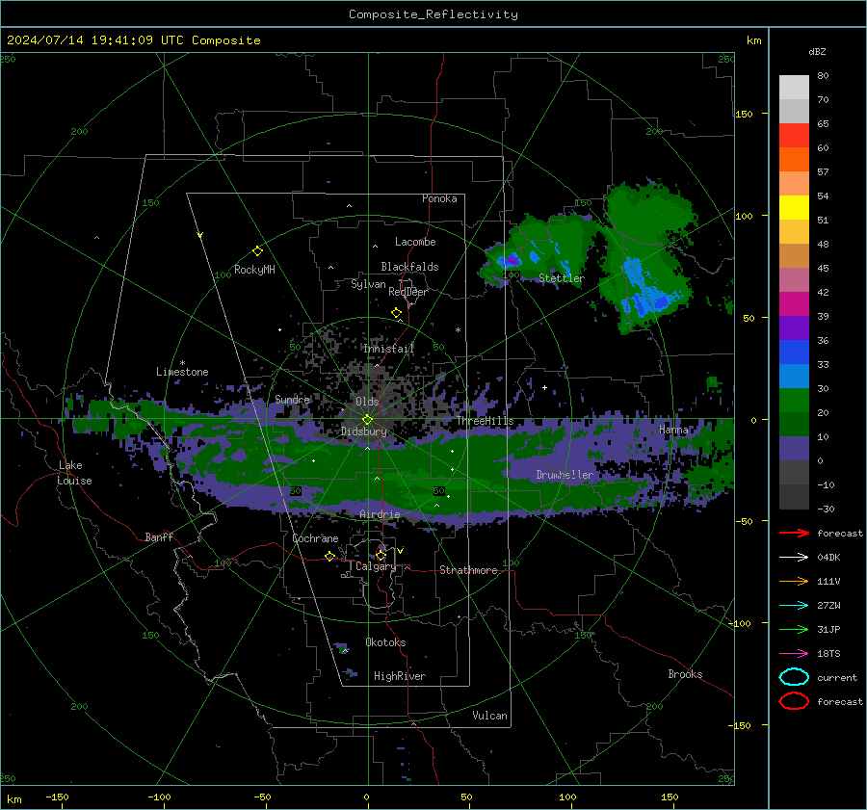
Task: Select the top light gray 70–80 dBZ swatch
Action: click(794, 87)
